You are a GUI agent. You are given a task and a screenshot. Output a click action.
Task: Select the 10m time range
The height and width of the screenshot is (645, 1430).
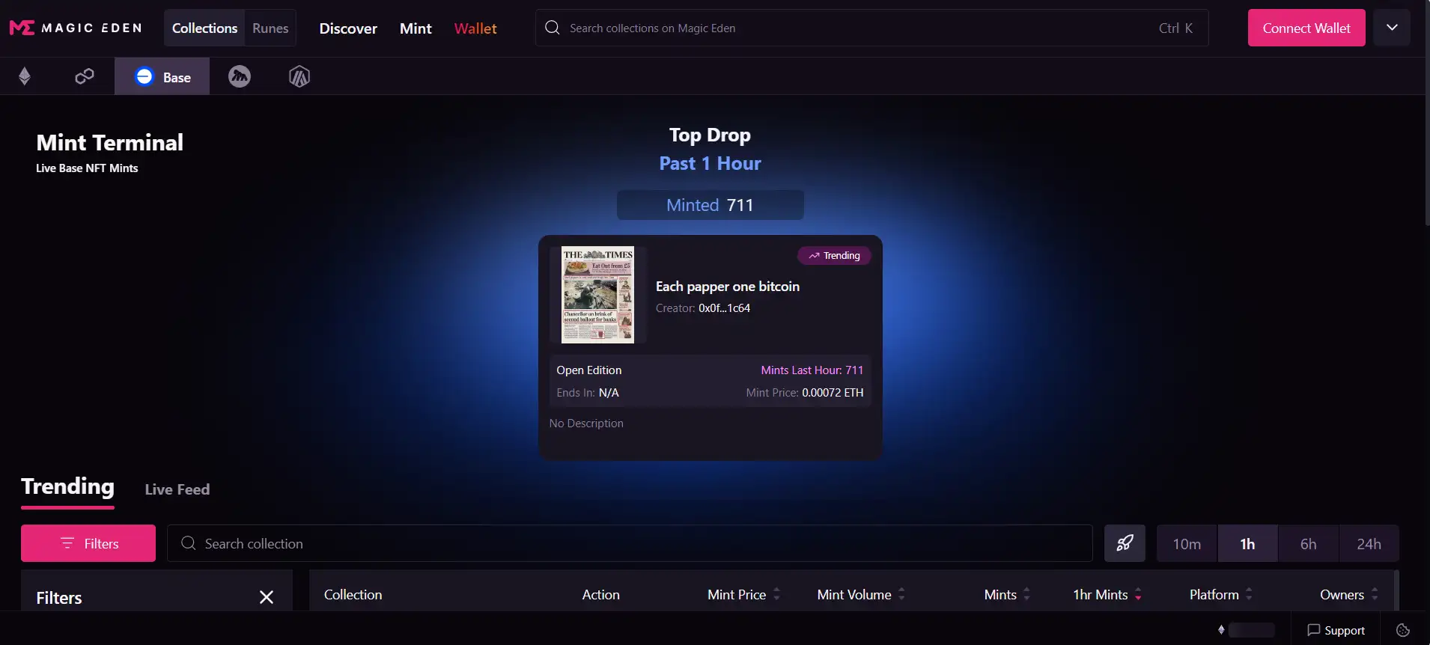[x=1187, y=544]
